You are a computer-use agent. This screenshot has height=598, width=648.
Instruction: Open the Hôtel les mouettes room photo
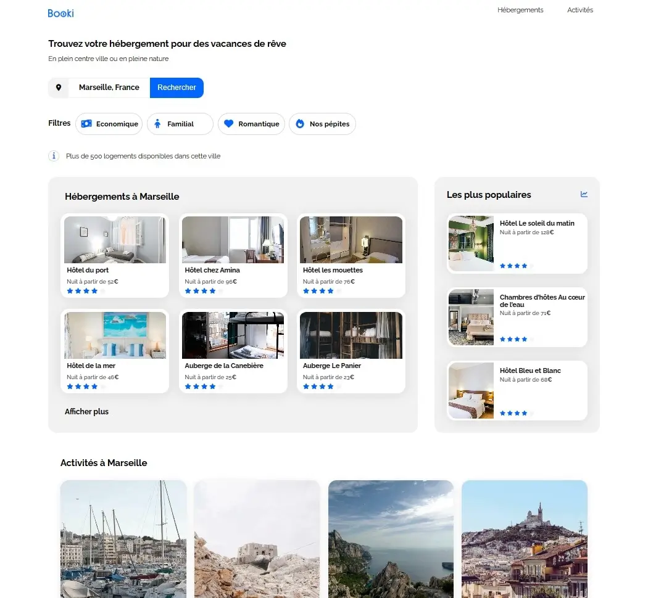(x=351, y=240)
